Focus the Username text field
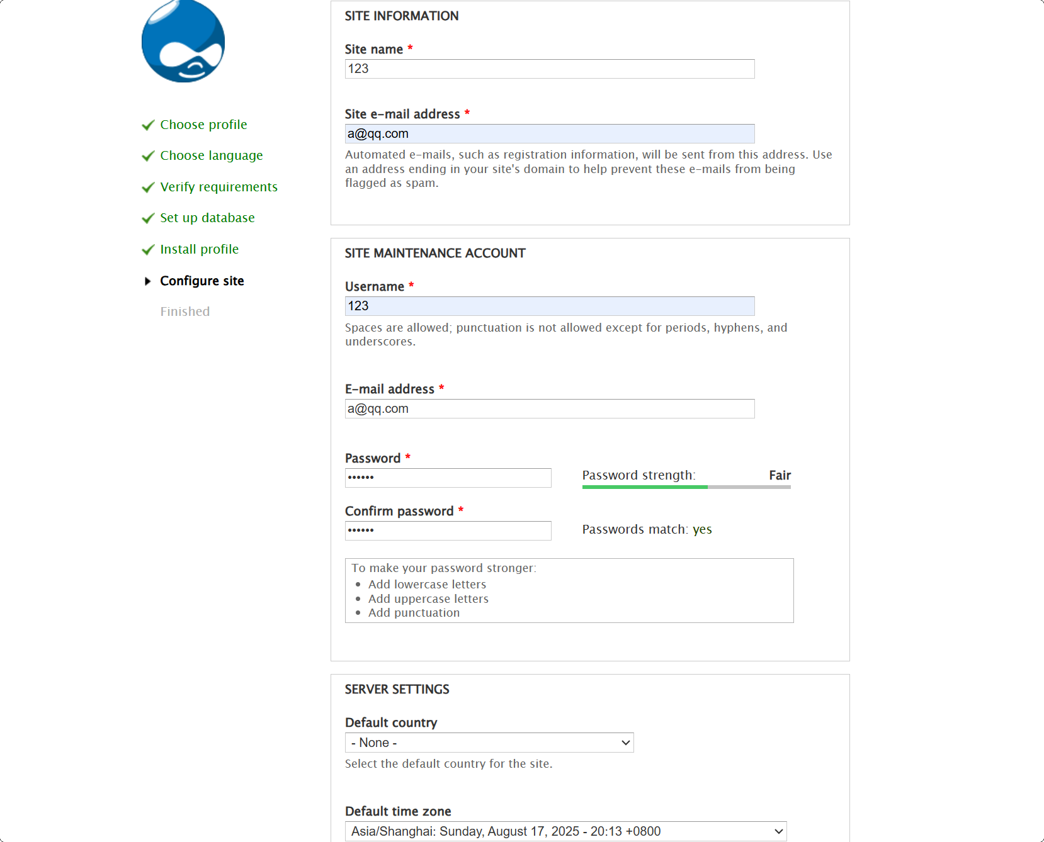1044x842 pixels. (549, 306)
